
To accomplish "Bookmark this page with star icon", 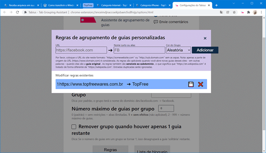I will pyautogui.click(x=234, y=12).
